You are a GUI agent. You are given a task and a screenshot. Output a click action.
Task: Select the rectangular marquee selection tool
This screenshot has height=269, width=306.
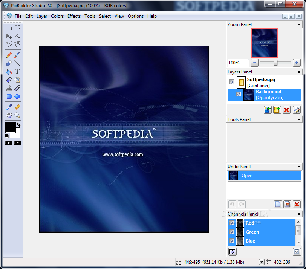pyautogui.click(x=9, y=28)
